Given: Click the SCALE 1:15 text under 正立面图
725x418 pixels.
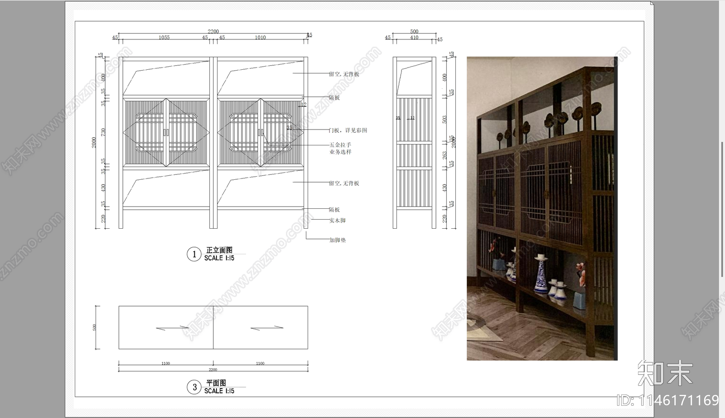Looking at the screenshot, I should 219,258.
